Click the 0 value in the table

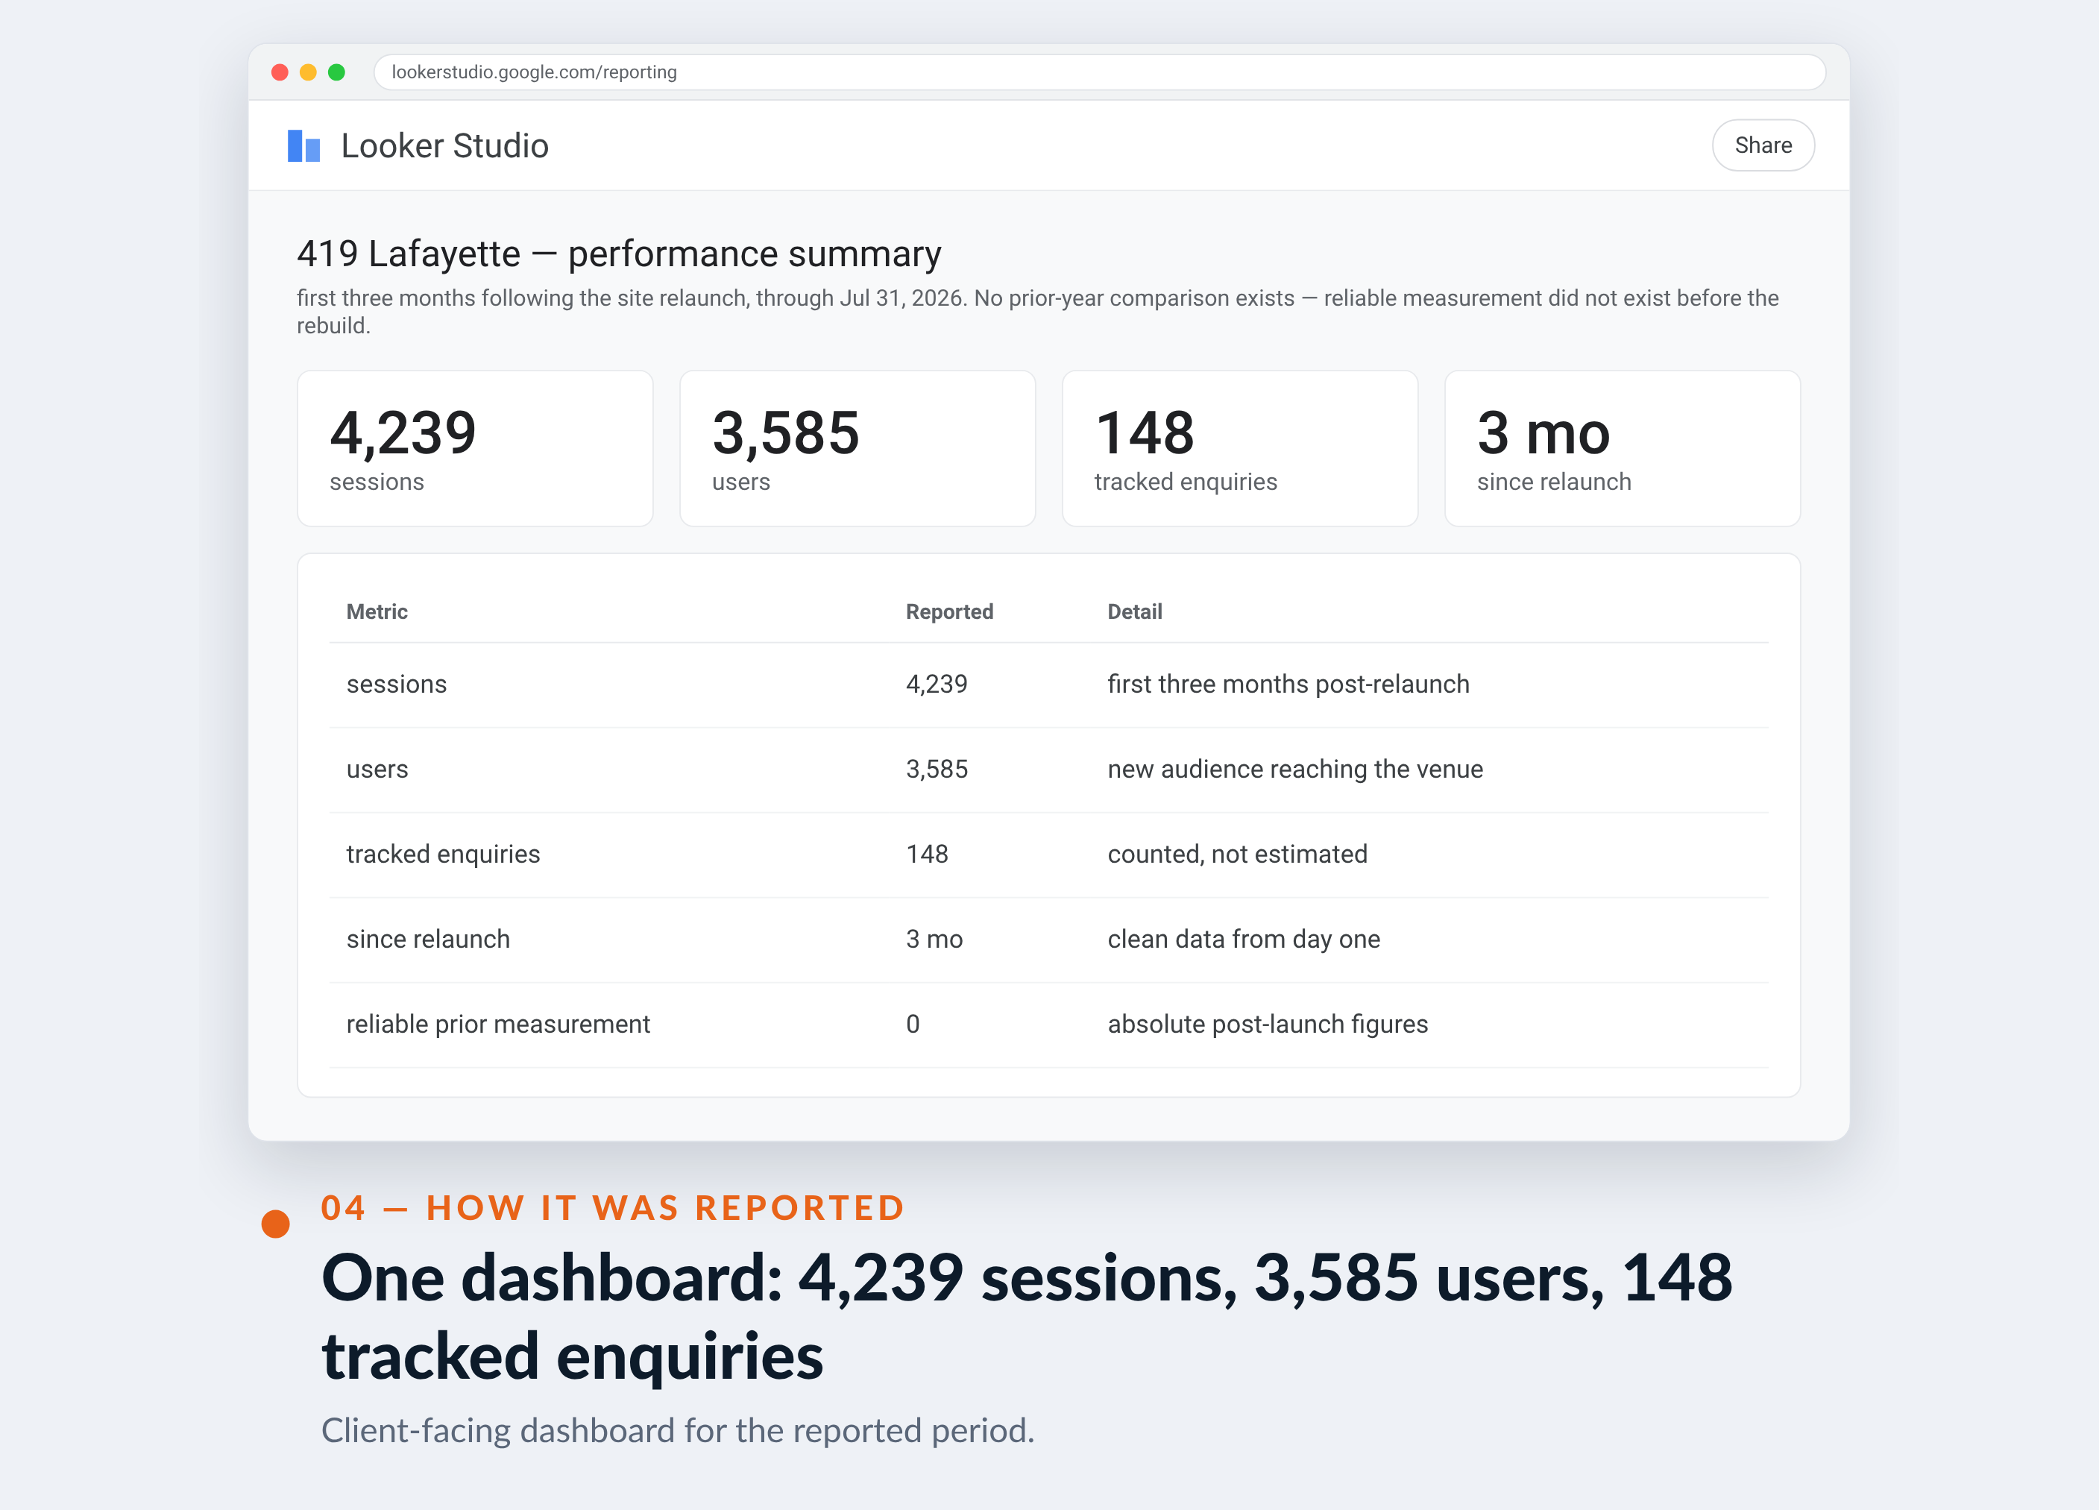tap(913, 1025)
